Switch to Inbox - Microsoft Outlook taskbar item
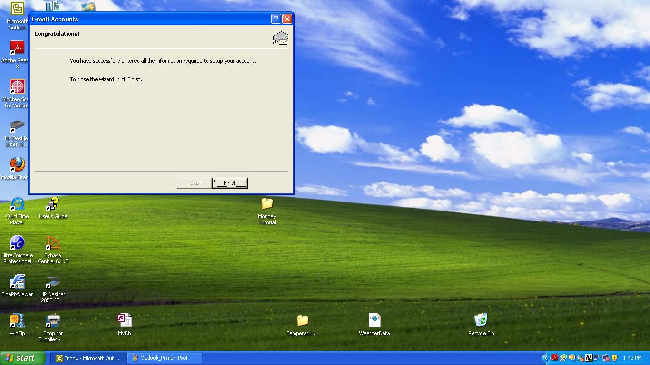650x365 pixels. pyautogui.click(x=89, y=358)
